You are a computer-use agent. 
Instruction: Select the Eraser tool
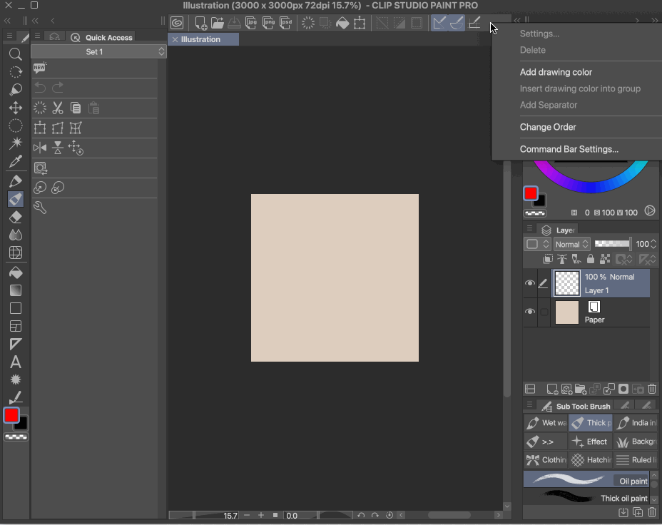pyautogui.click(x=15, y=217)
